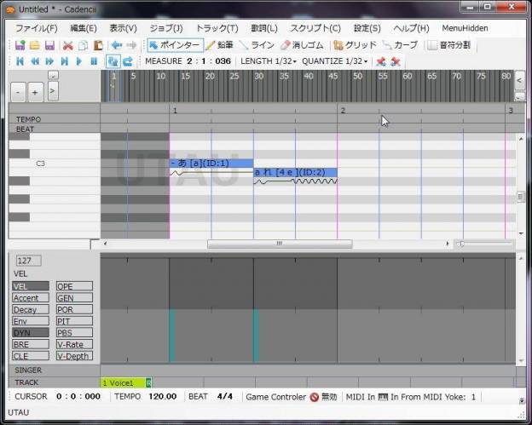Toggle the loop playback icon
Image resolution: width=532 pixels, height=425 pixels.
[128, 61]
